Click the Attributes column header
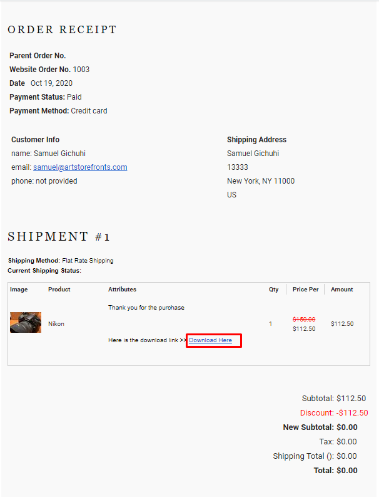The width and height of the screenshot is (379, 497). pos(122,290)
